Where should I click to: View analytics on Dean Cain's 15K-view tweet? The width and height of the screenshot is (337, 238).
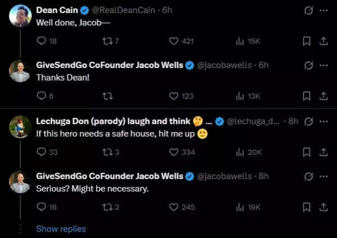pyautogui.click(x=240, y=41)
